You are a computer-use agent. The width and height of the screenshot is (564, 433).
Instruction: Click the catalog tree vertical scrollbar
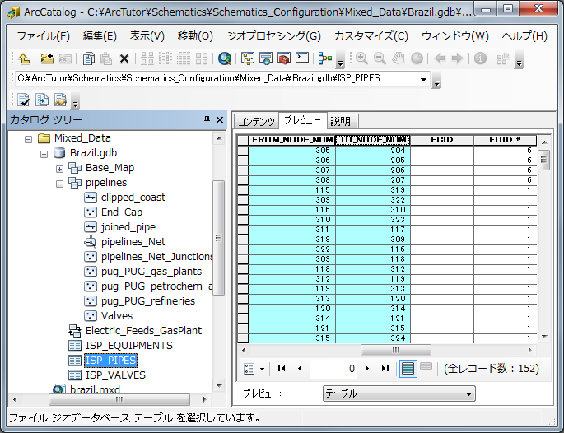[x=219, y=237]
